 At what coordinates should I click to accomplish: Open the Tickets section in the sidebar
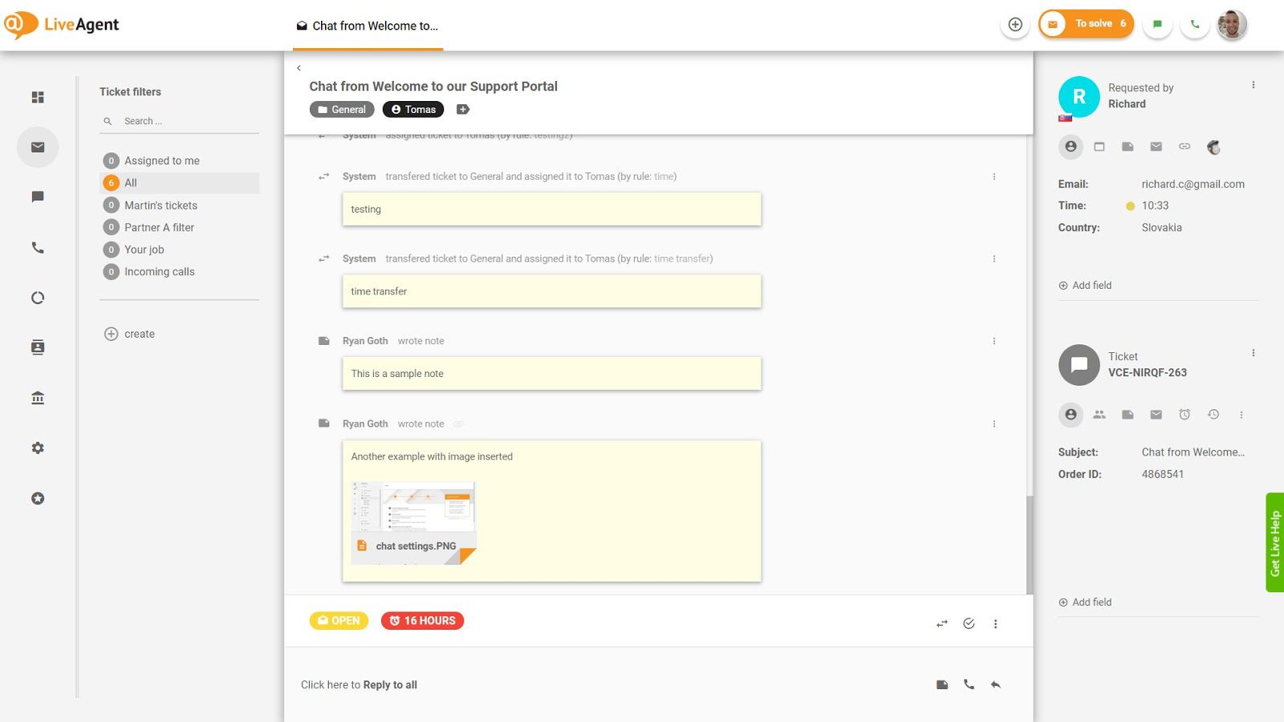click(37, 147)
